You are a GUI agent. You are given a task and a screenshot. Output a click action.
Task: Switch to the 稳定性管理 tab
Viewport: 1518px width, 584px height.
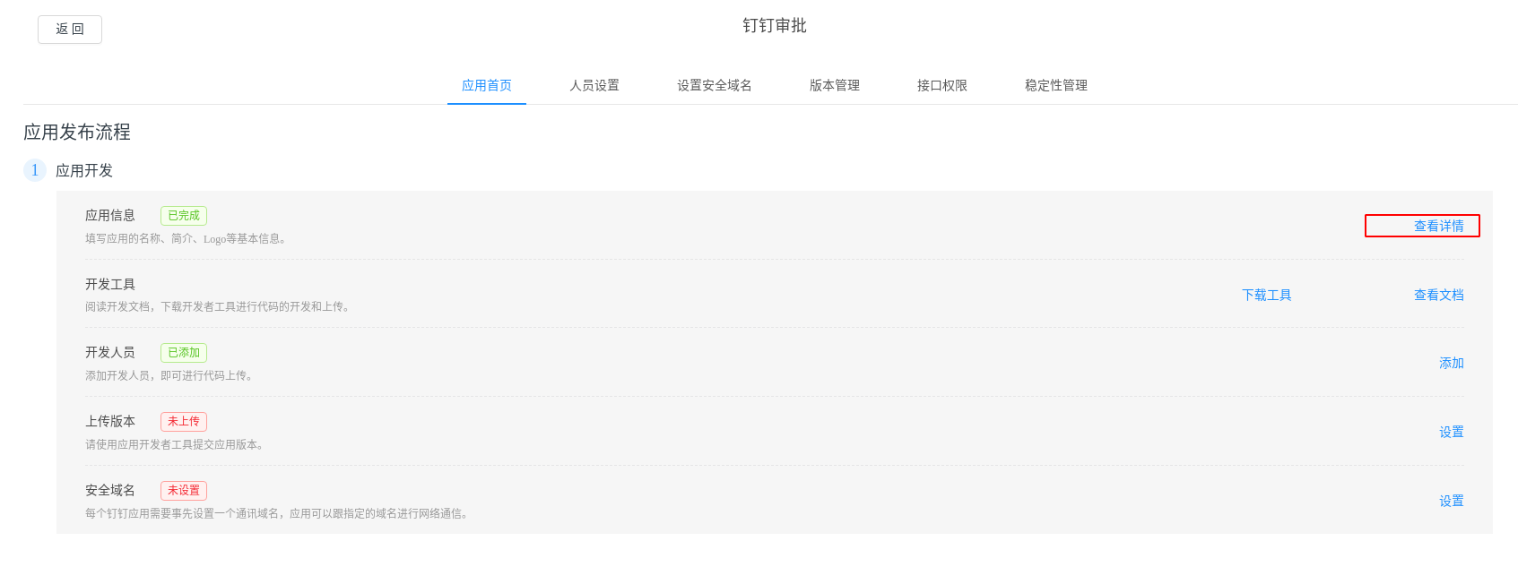[1056, 86]
